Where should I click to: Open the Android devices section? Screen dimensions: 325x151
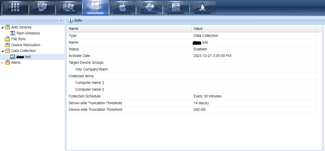[x=149, y=7]
